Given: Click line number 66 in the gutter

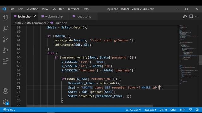Looking at the screenshot, I should point(19,57).
